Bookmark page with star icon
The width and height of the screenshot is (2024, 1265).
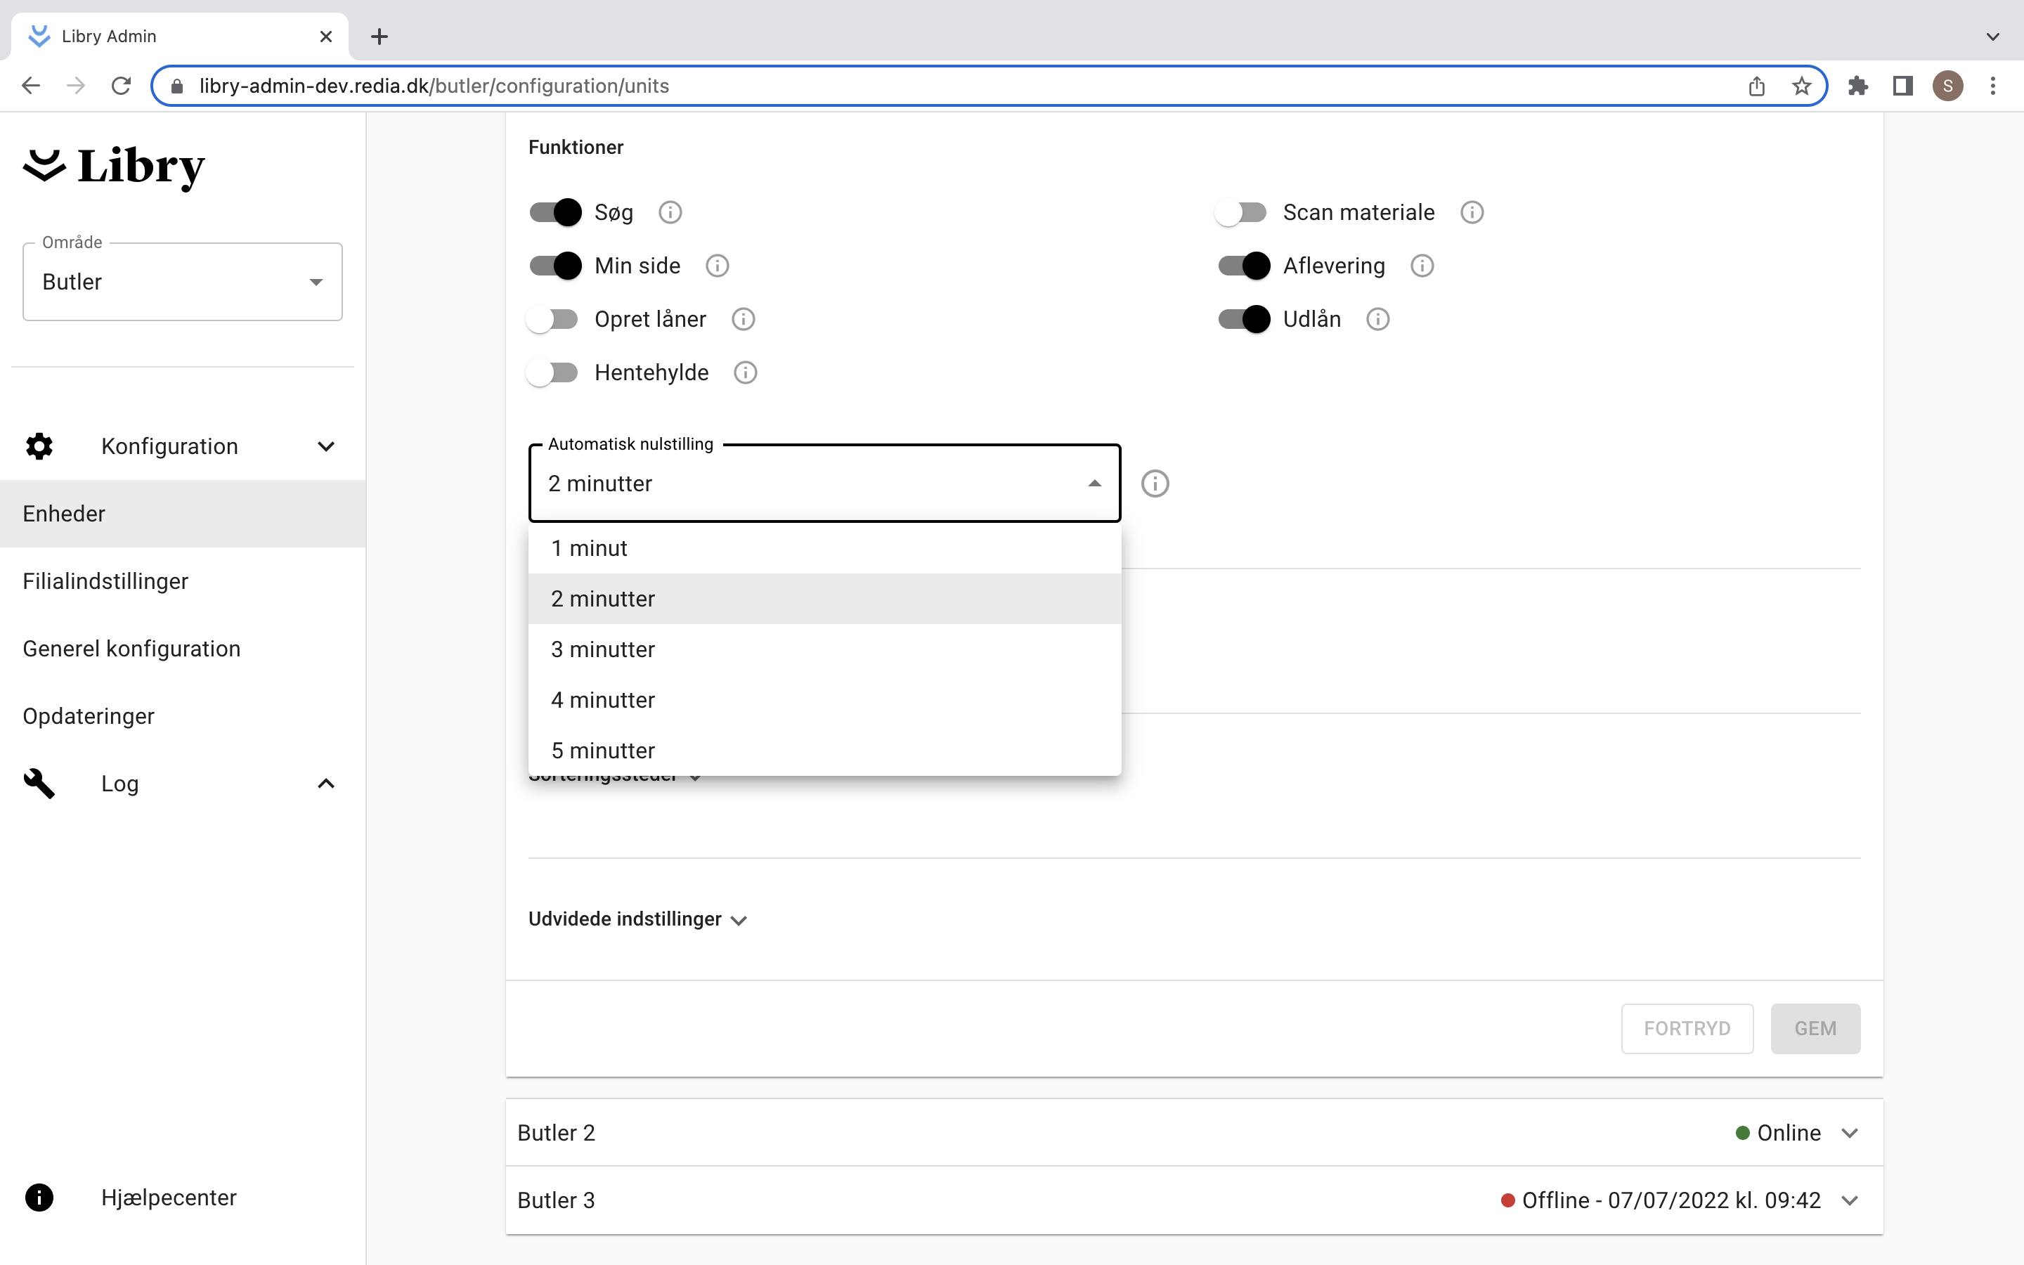point(1801,85)
